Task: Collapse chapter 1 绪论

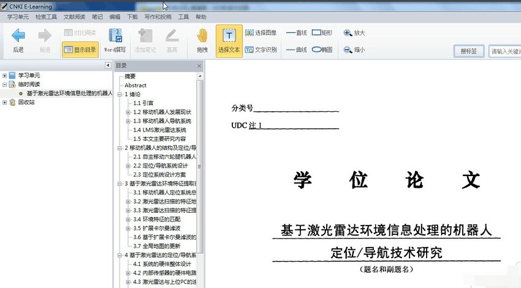Action: coord(120,94)
